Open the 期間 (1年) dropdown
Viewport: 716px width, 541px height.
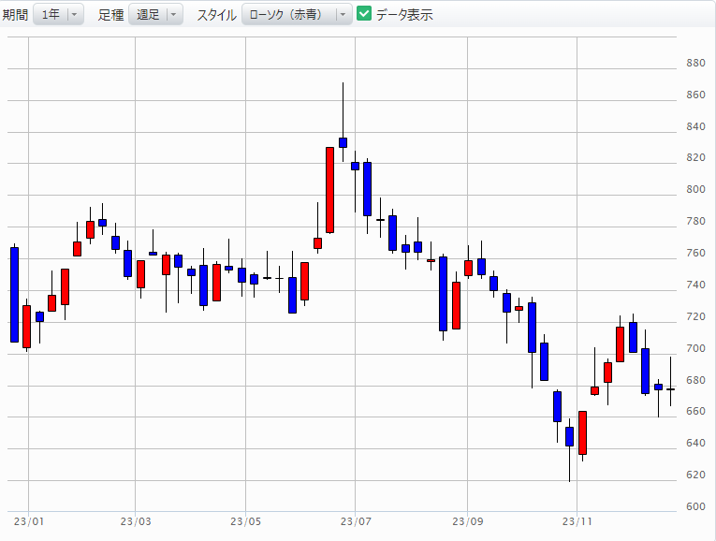(x=58, y=15)
